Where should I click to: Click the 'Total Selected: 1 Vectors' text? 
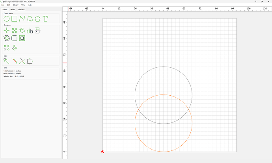point(12,71)
